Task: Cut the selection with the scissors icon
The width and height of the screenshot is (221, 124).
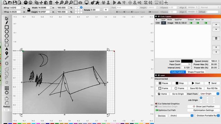Action: point(41,2)
